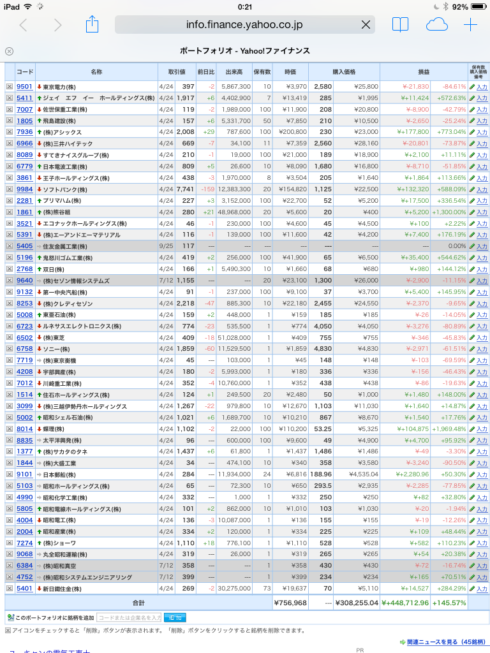Viewport: 490px width, 653px height.
Task: Click 入力 link for 日本電波工業(株) row
Action: [482, 166]
